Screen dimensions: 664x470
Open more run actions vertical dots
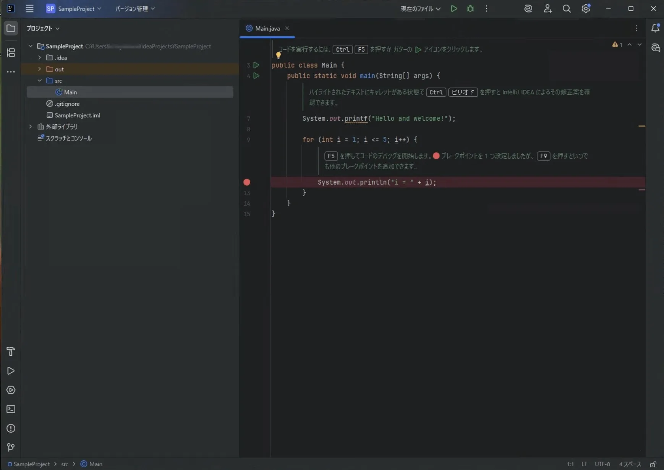(486, 8)
